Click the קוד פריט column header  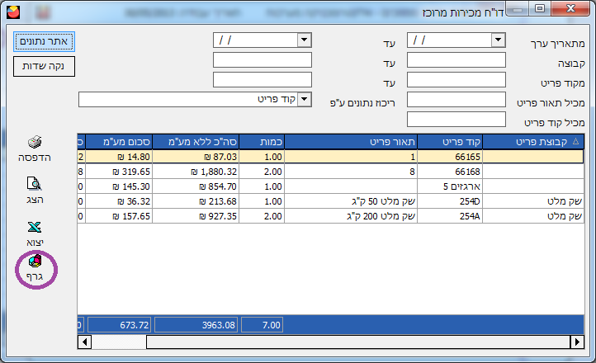tap(449, 142)
